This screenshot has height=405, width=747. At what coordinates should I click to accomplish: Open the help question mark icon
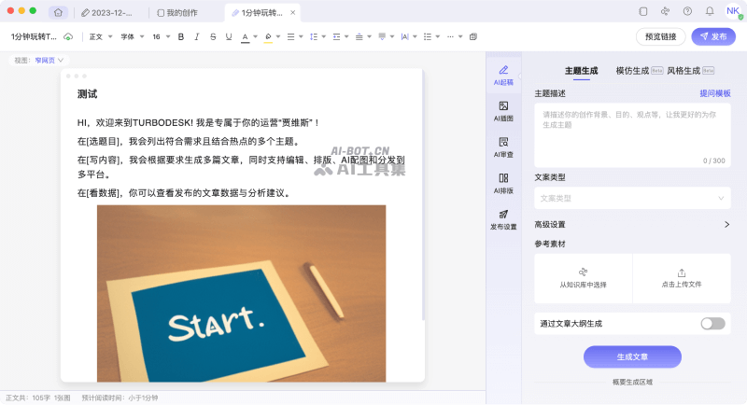688,12
